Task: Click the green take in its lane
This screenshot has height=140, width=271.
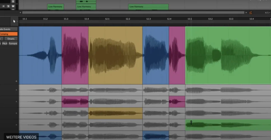Action: [228, 125]
